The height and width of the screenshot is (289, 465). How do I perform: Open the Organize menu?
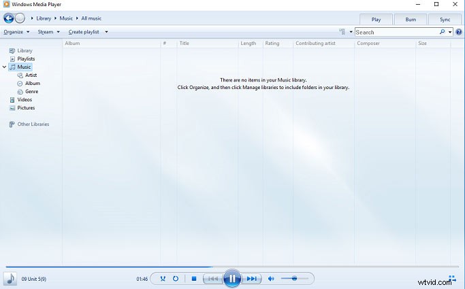point(16,32)
